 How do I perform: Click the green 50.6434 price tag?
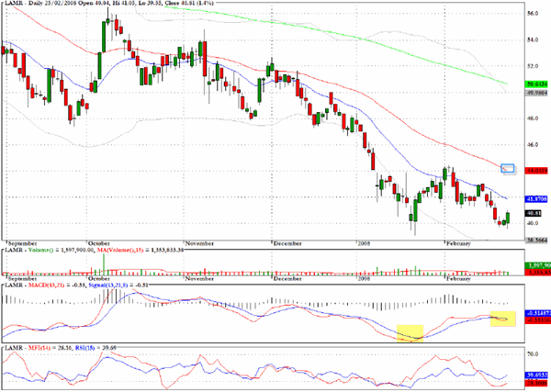coord(536,84)
